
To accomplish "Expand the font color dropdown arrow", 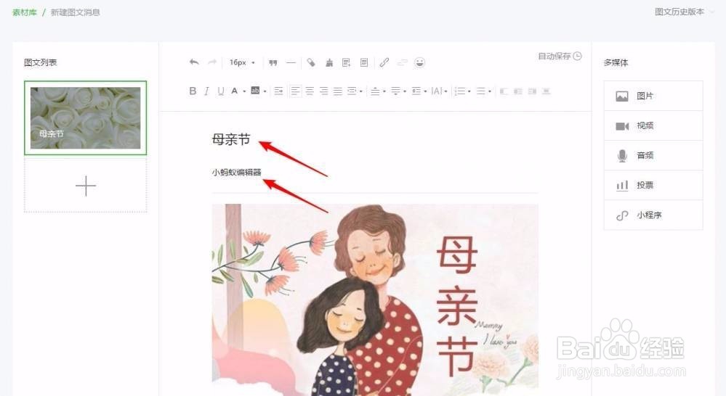I will click(244, 91).
